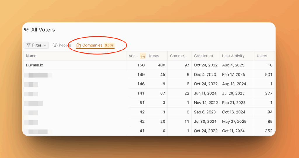Click the sort order icon beside Votes
Image resolution: width=299 pixels, height=158 pixels.
coord(143,56)
